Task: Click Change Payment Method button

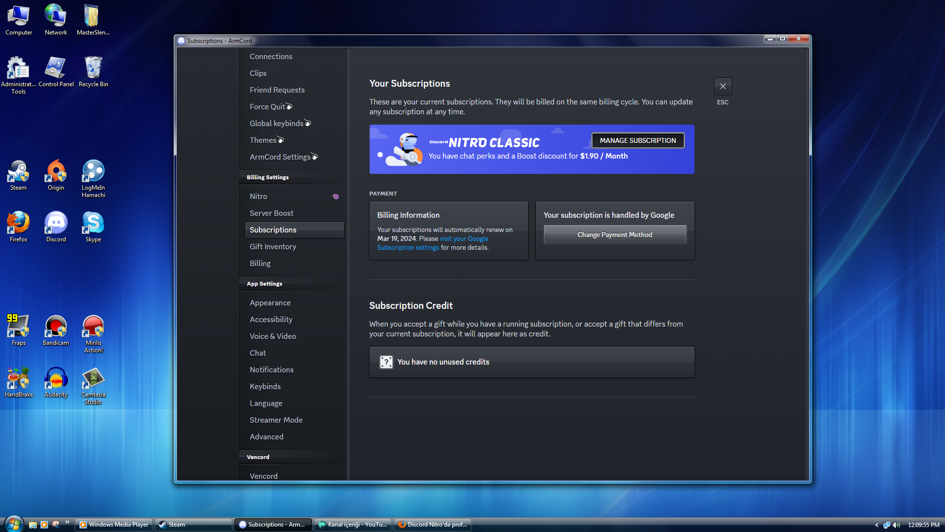Action: pyautogui.click(x=614, y=234)
